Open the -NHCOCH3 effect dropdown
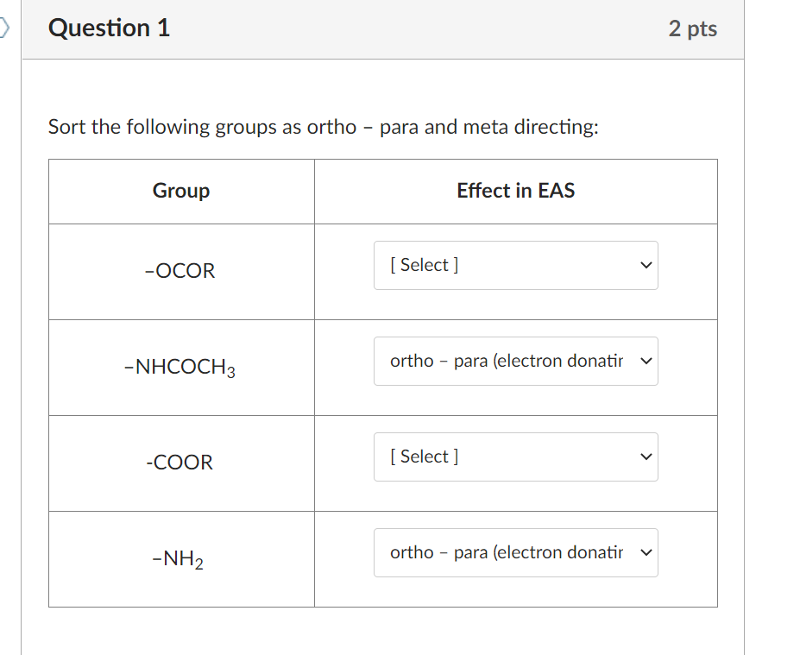The width and height of the screenshot is (800, 655). pyautogui.click(x=515, y=361)
